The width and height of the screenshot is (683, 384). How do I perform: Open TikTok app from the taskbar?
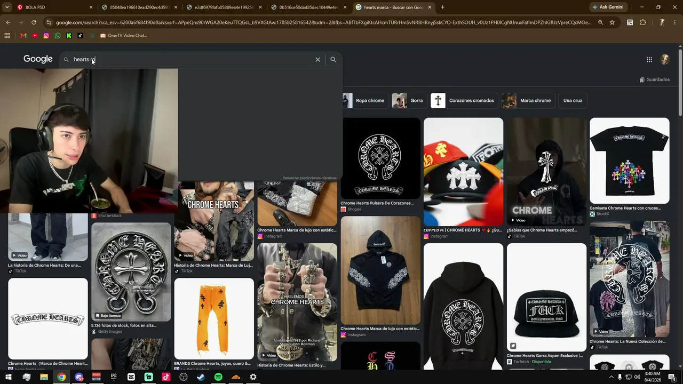point(166,377)
